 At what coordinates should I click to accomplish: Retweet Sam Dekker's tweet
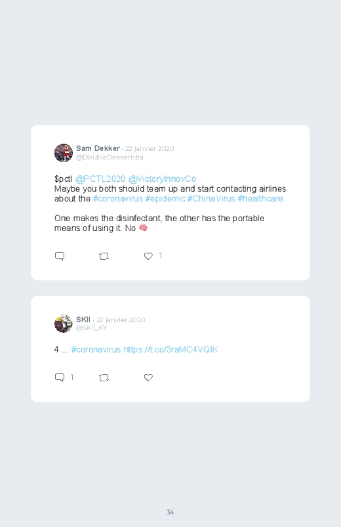(104, 257)
